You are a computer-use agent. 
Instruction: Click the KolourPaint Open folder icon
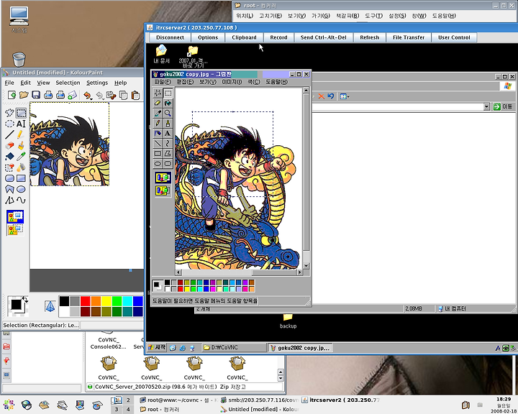tap(24, 96)
